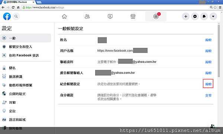The height and width of the screenshot is (134, 223).
Task: Open the Friends icon in top navigation
Action: tap(87, 16)
